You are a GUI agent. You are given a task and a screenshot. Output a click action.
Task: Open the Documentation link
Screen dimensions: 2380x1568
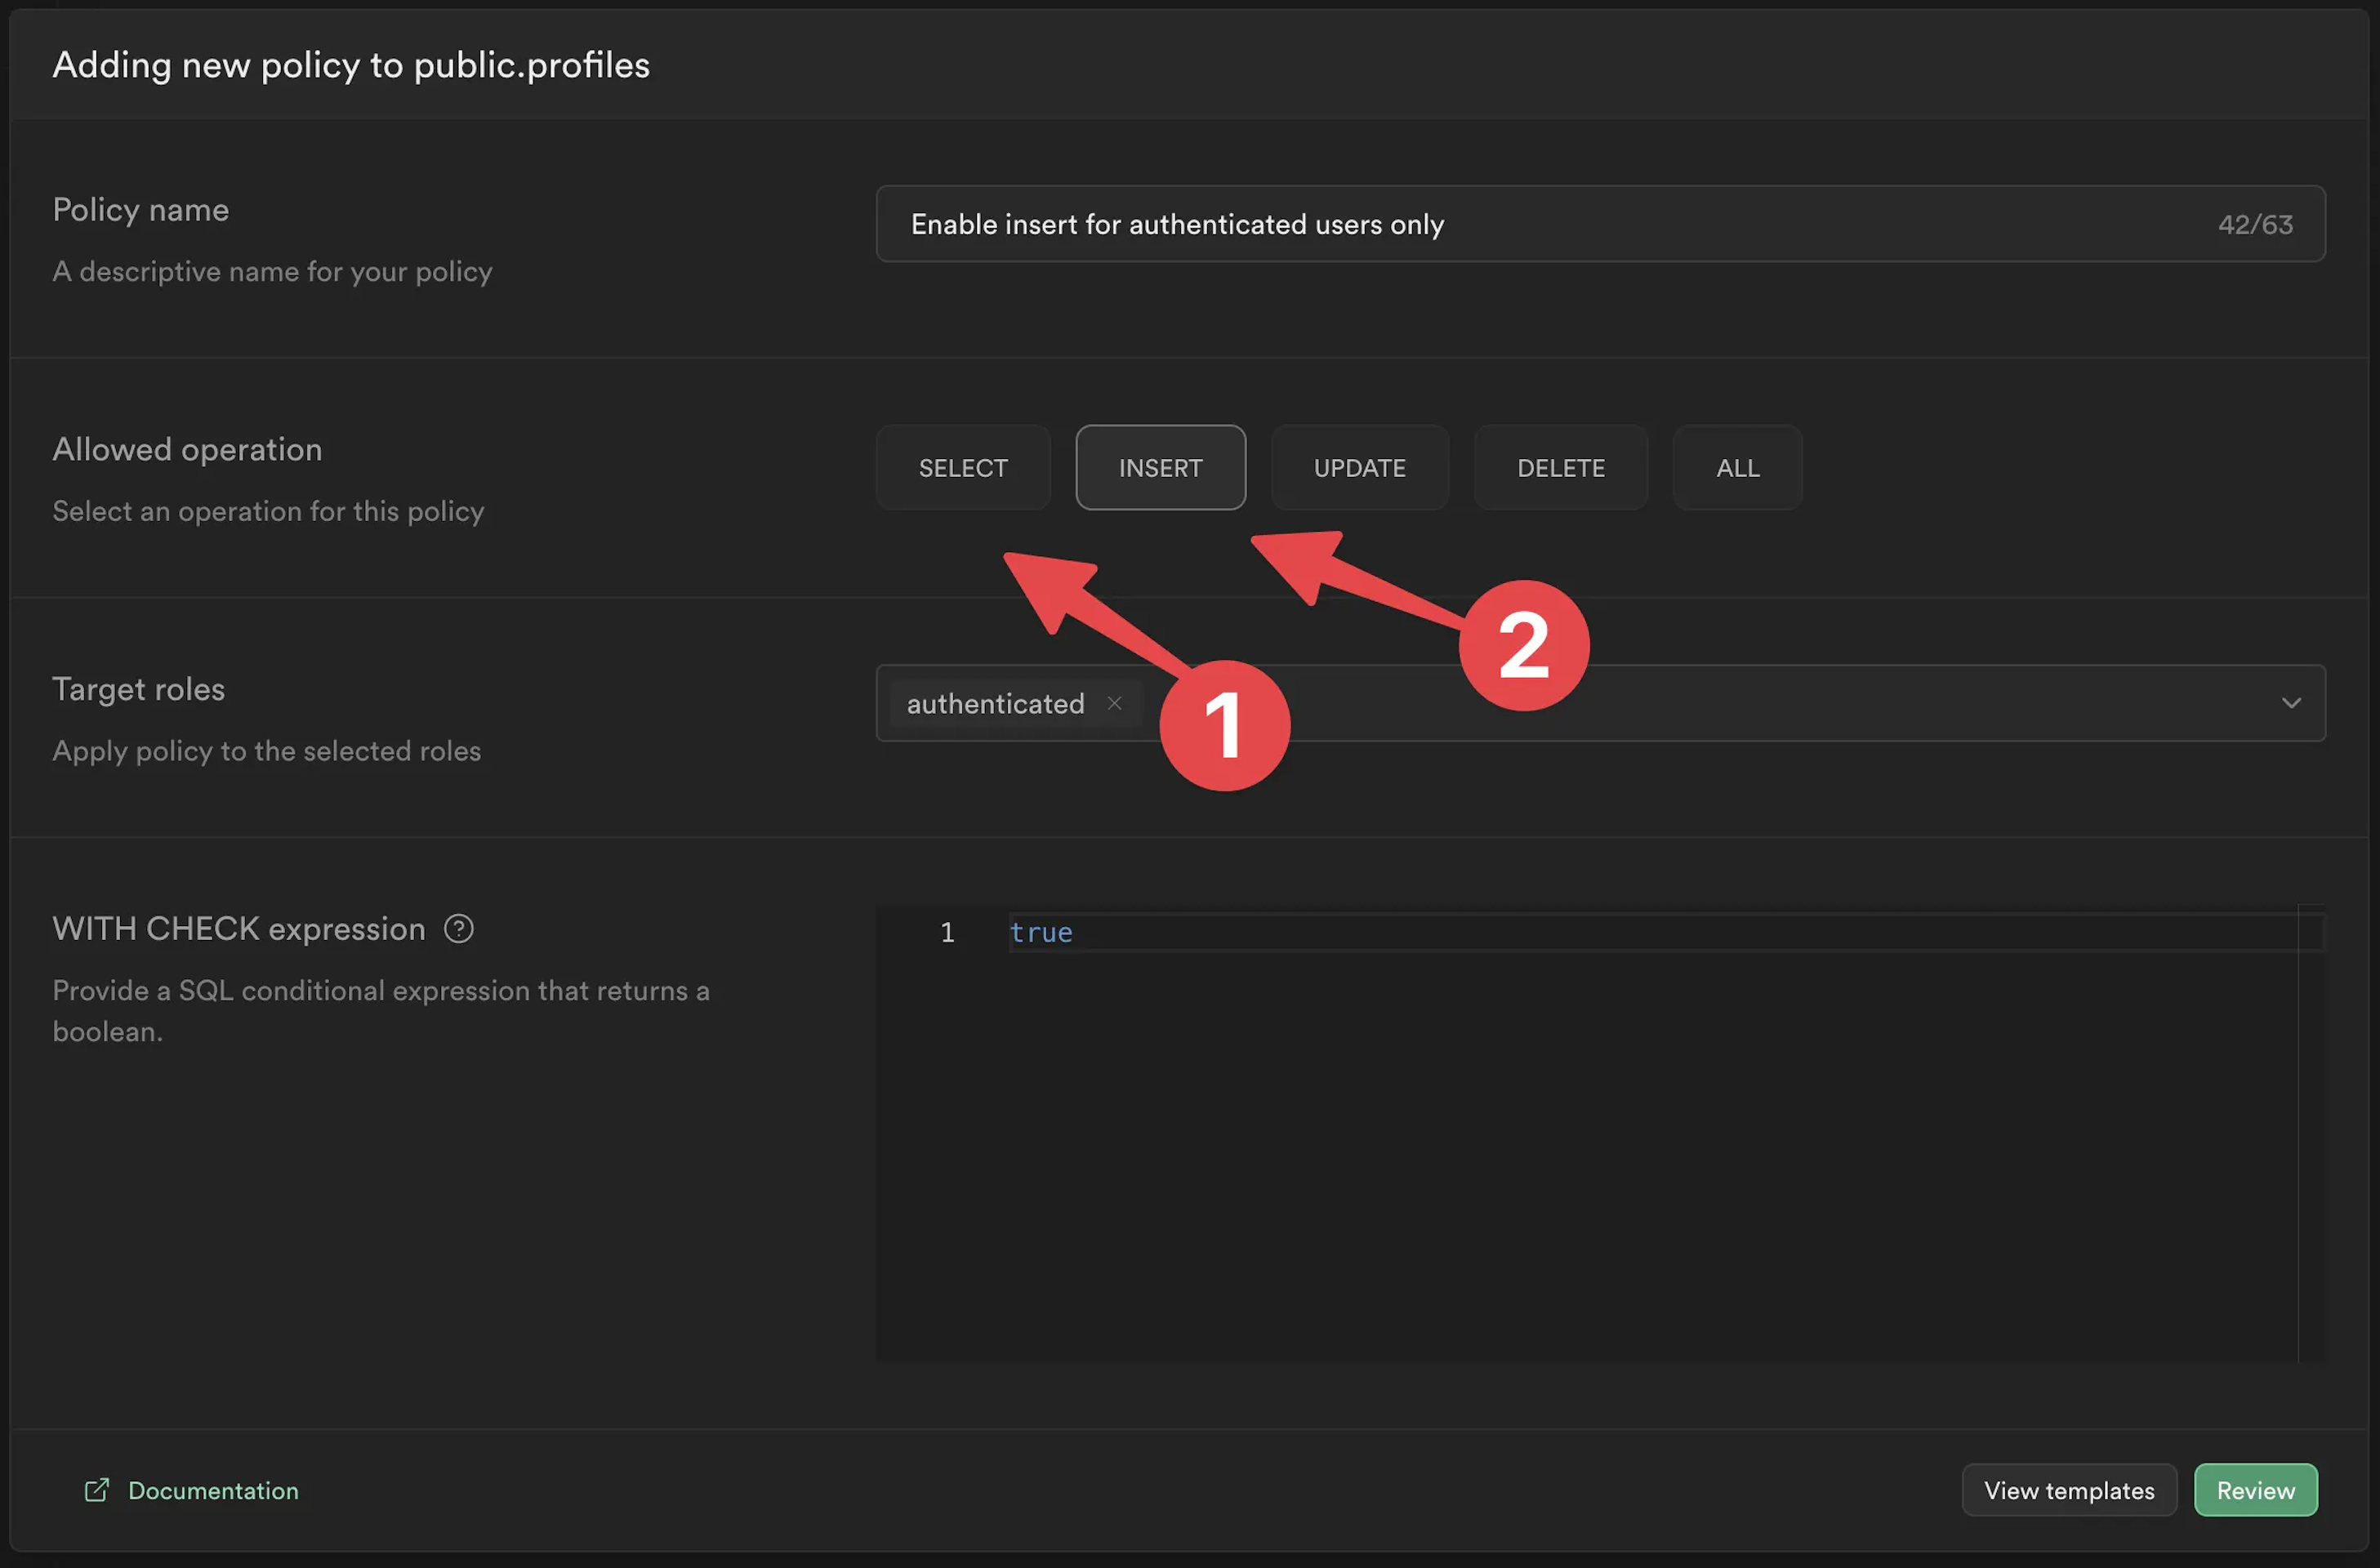(x=213, y=1491)
